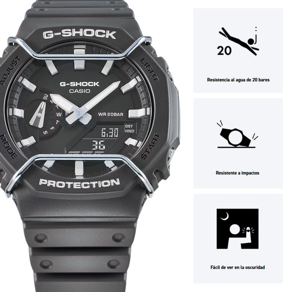The width and height of the screenshot is (292, 292).
Task: Click the START label on the bezel
Action: tap(150, 146)
